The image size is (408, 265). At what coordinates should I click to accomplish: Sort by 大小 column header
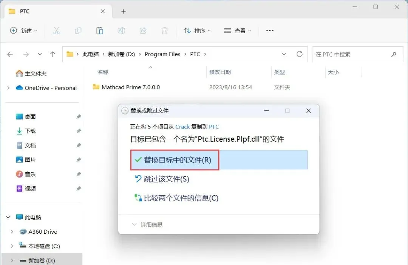click(333, 72)
